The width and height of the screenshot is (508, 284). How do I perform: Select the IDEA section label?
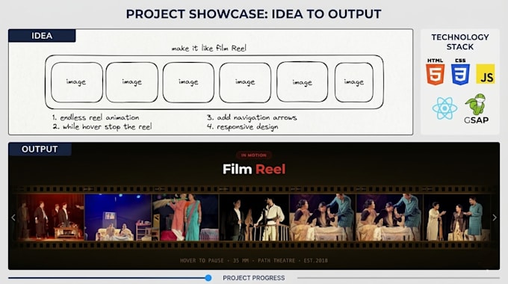pos(42,36)
